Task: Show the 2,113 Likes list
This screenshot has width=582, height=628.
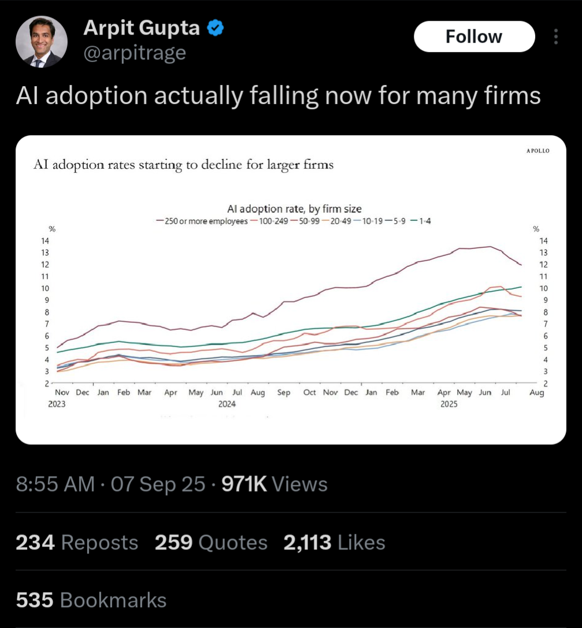Action: pyautogui.click(x=334, y=542)
